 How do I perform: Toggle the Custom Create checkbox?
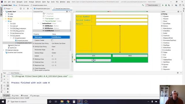pos(52,40)
